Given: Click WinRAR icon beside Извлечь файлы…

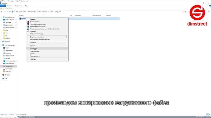Looking at the screenshot, I should pos(28,22).
